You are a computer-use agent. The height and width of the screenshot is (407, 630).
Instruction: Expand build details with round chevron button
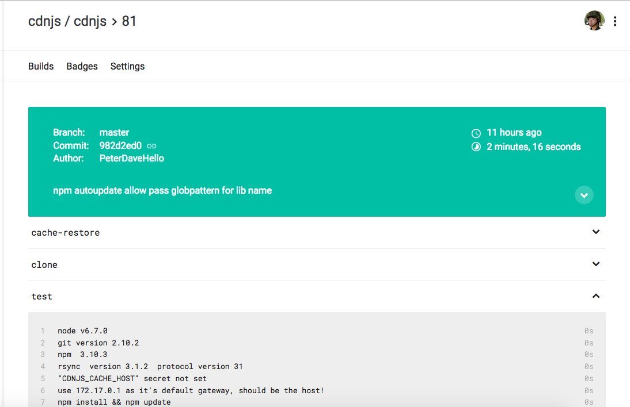tap(584, 195)
